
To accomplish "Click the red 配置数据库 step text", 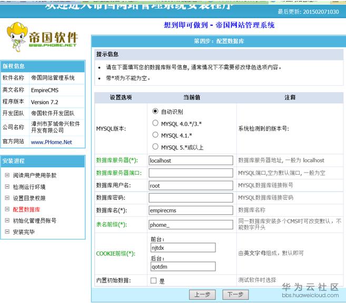I will tap(26, 209).
